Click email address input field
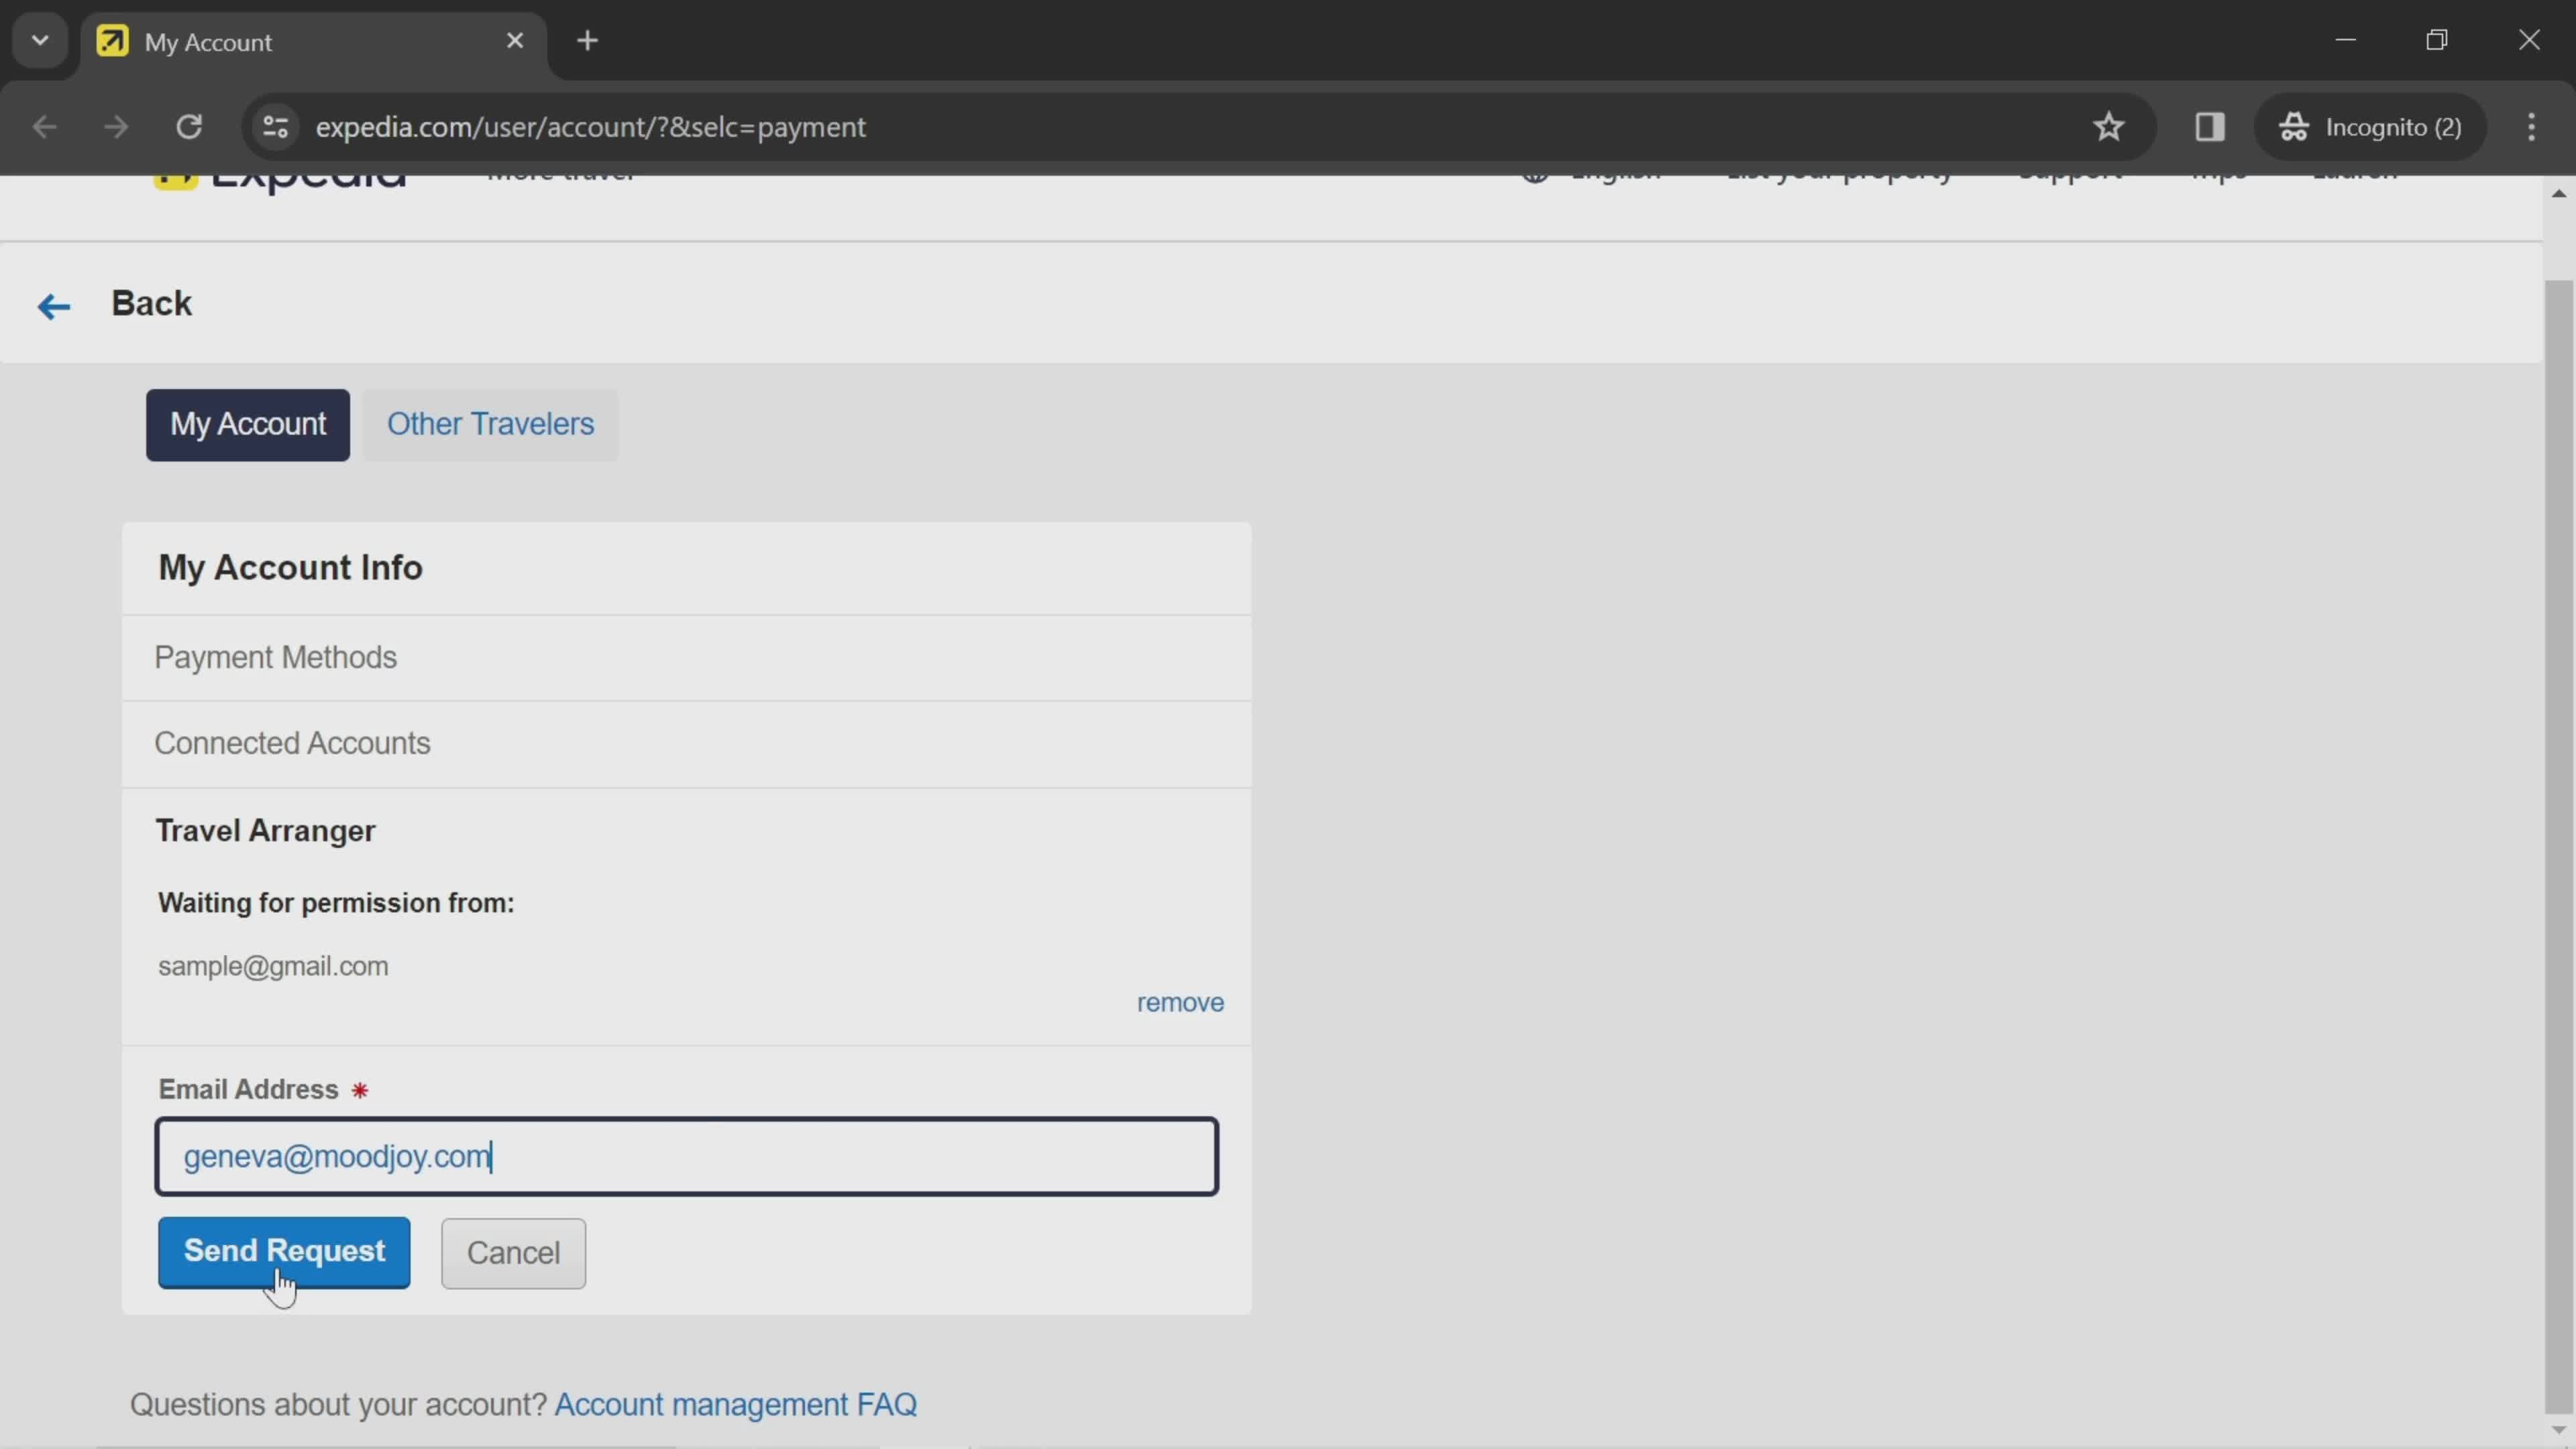 [686, 1155]
